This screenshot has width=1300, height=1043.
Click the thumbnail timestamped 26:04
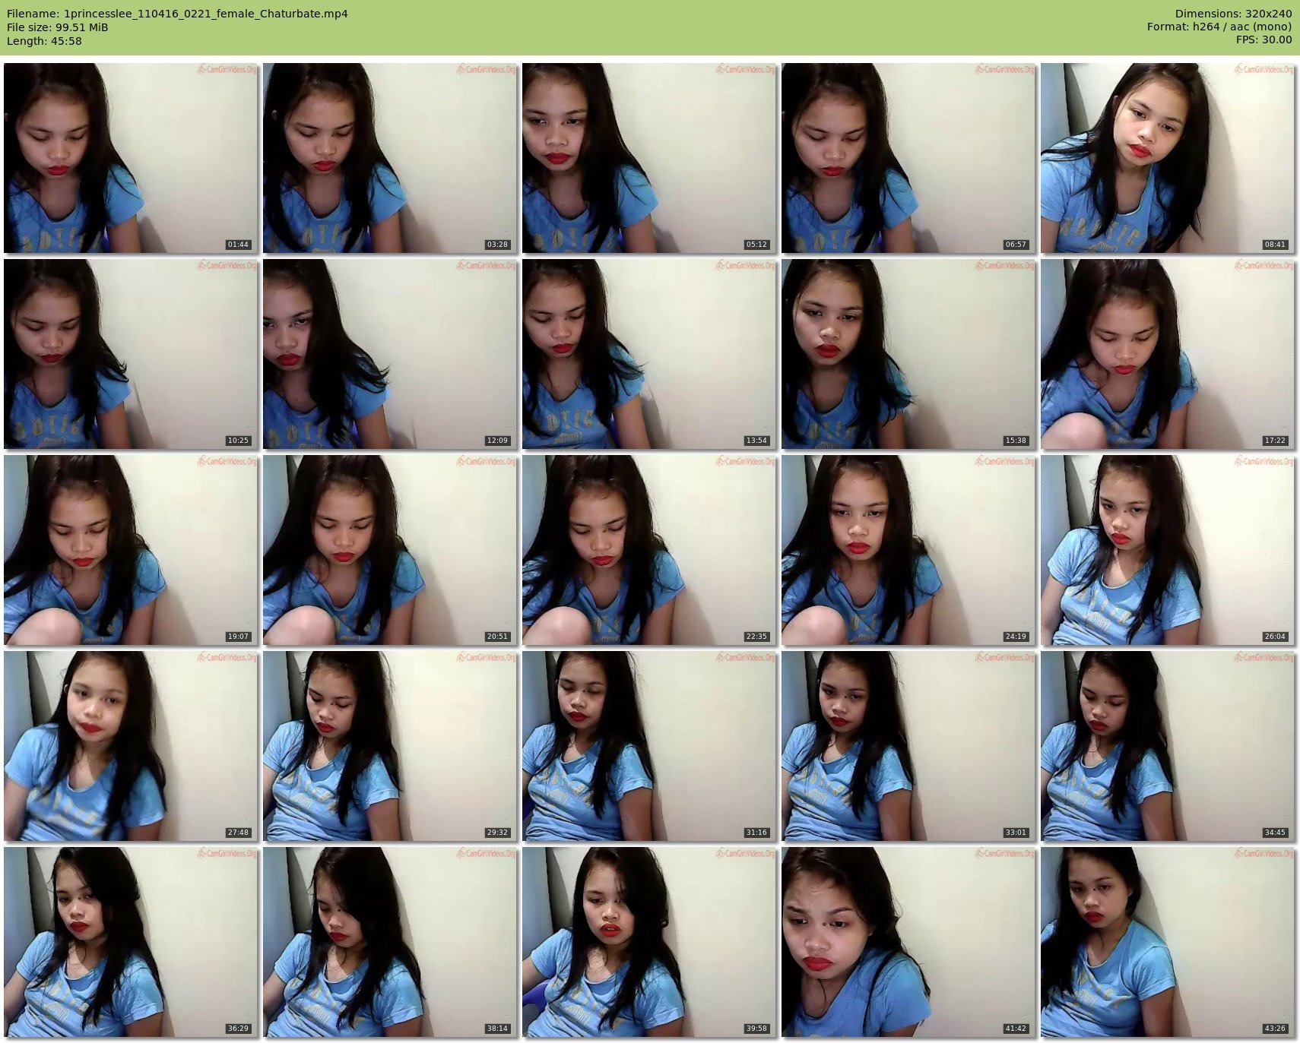tap(1168, 550)
